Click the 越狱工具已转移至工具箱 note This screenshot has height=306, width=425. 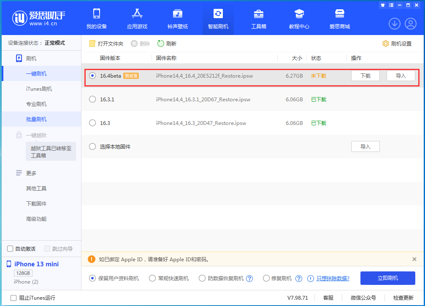(x=51, y=152)
